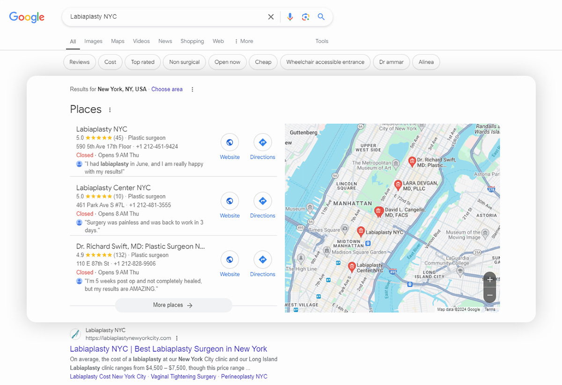Click the review quote 'I'm 5 weeks post op'
The image size is (562, 385).
(143, 285)
